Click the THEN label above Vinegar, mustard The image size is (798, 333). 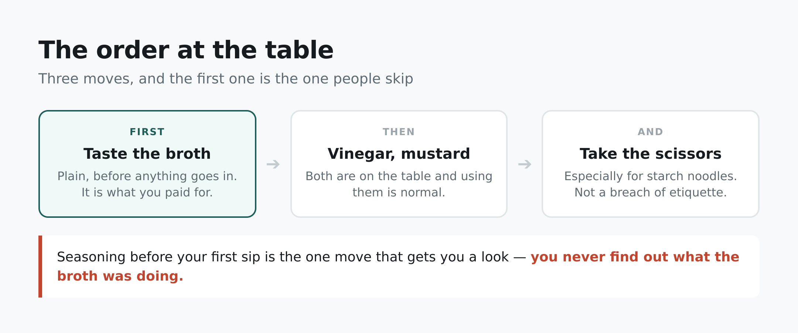(x=399, y=132)
